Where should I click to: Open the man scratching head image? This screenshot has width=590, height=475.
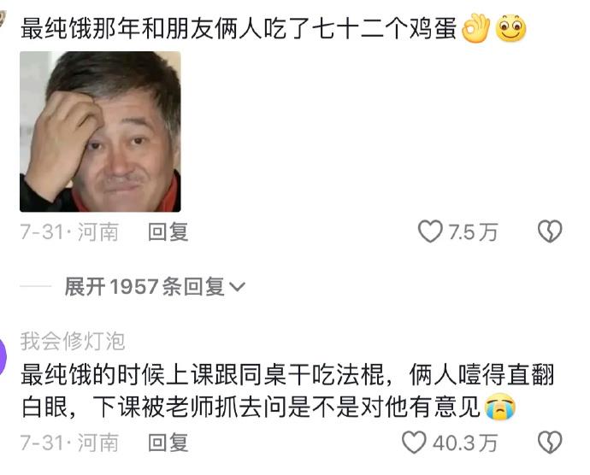100,132
